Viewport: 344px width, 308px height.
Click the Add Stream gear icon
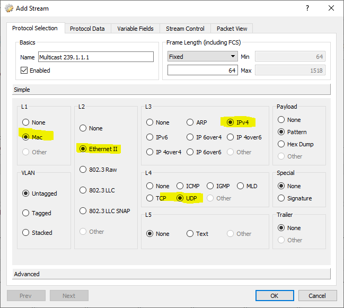click(x=9, y=8)
